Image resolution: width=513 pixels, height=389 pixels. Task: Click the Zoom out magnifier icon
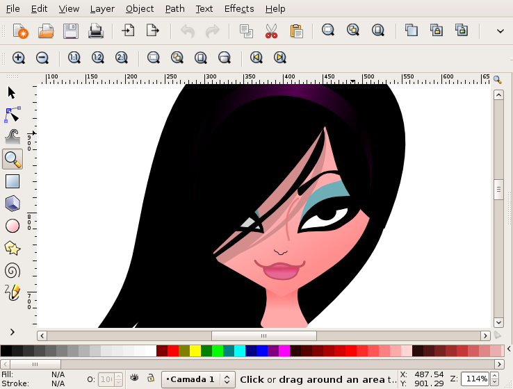pos(42,58)
